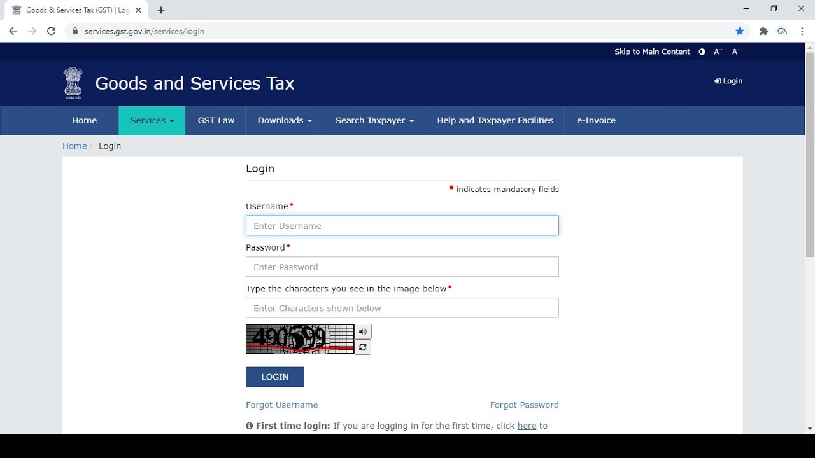The width and height of the screenshot is (815, 458).
Task: Click the Login link in header
Action: pyautogui.click(x=728, y=81)
